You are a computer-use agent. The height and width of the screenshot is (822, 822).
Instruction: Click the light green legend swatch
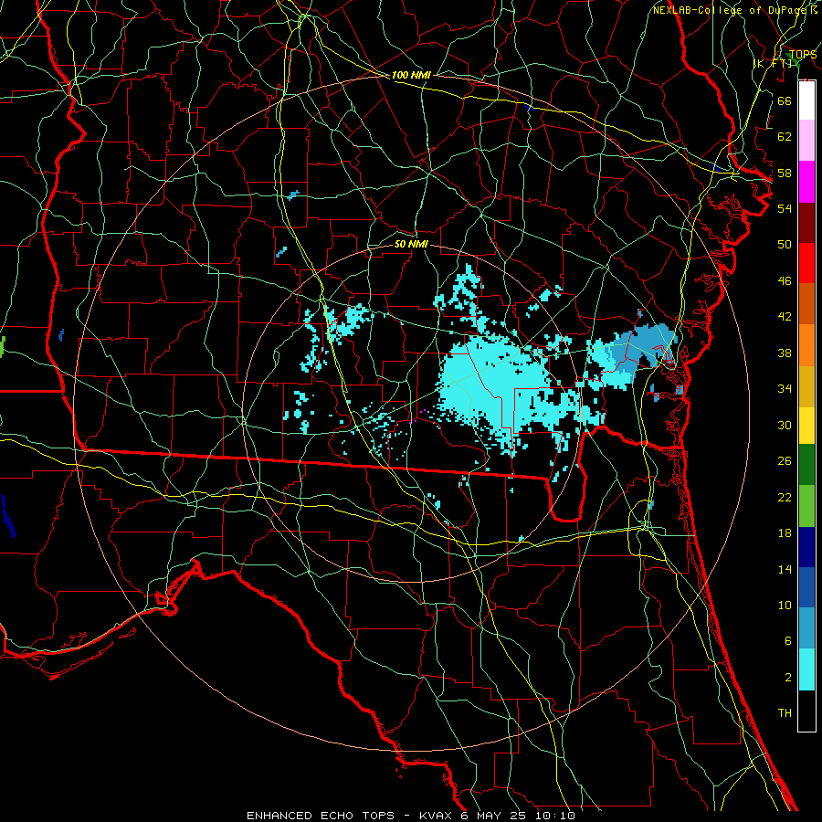(x=806, y=506)
